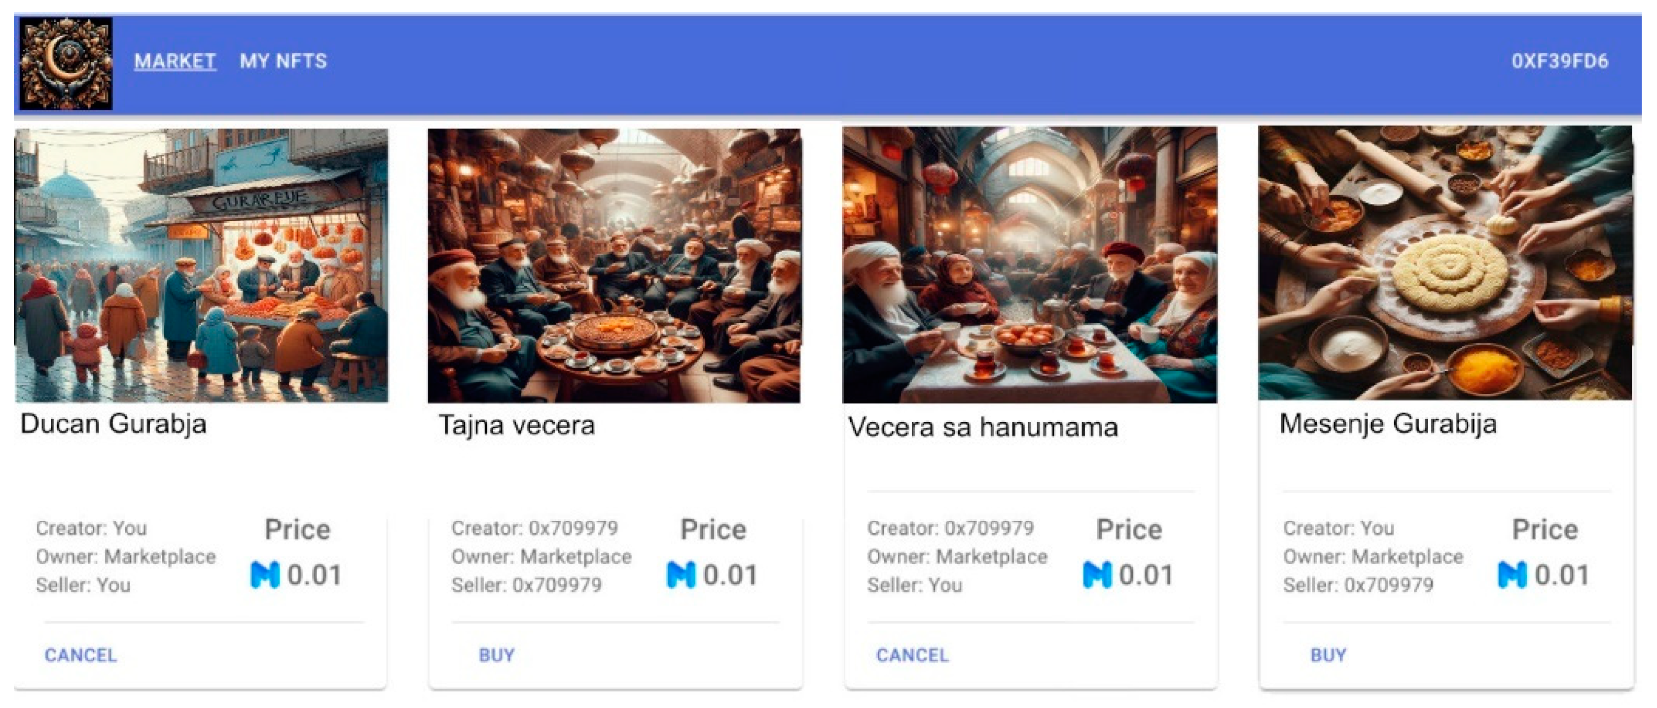Click the 0XF39FD6 wallet address button
Screen dimensions: 1657x708
click(1559, 61)
